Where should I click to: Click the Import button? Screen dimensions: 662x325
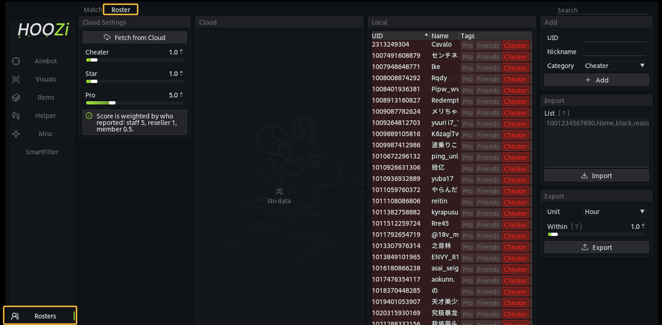597,175
